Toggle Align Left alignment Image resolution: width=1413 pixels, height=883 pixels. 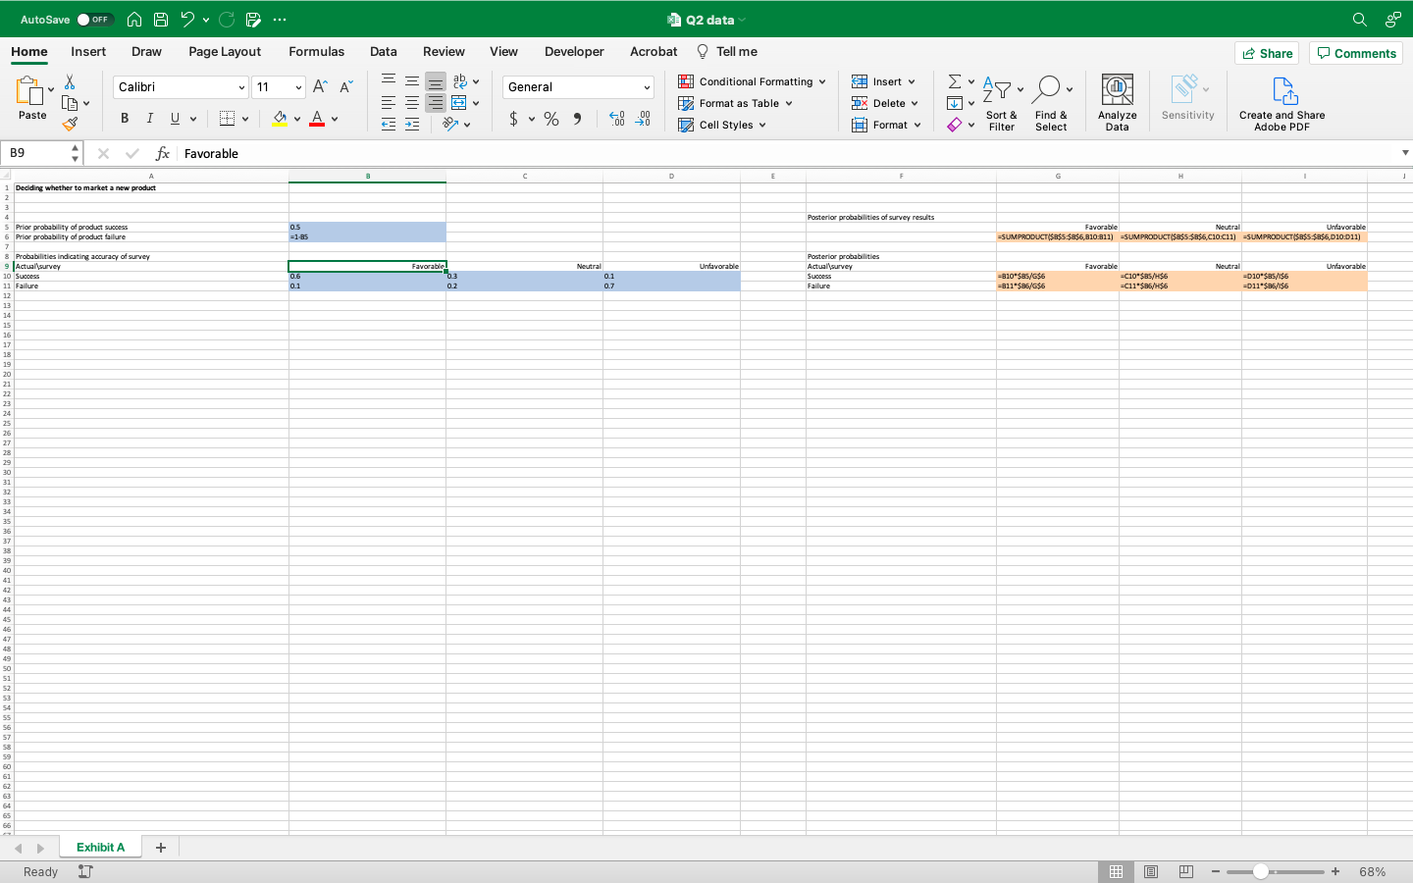pyautogui.click(x=389, y=103)
